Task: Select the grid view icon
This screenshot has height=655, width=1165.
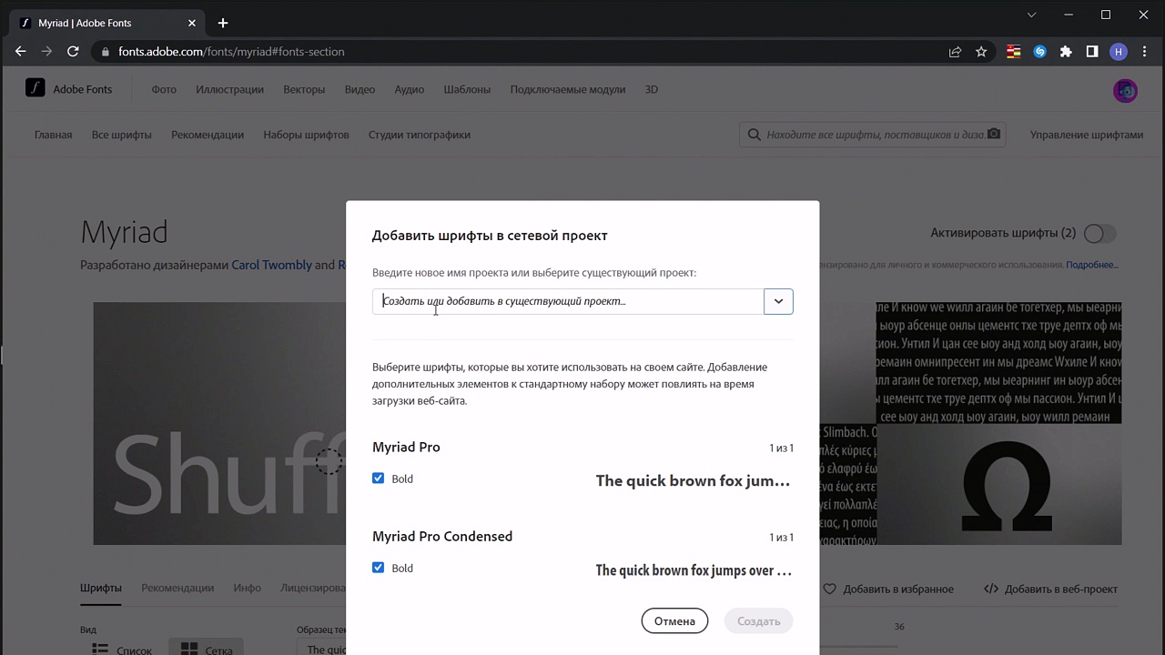Action: tap(189, 650)
